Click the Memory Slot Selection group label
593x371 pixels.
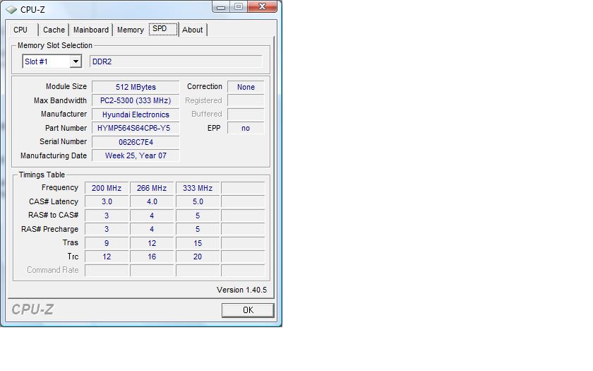(x=55, y=45)
